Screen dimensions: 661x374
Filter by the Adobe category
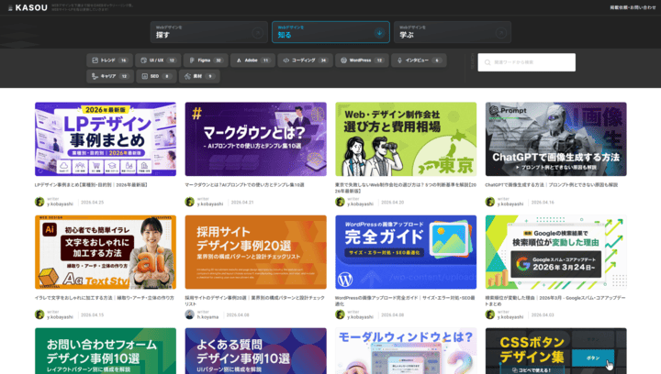click(x=252, y=60)
